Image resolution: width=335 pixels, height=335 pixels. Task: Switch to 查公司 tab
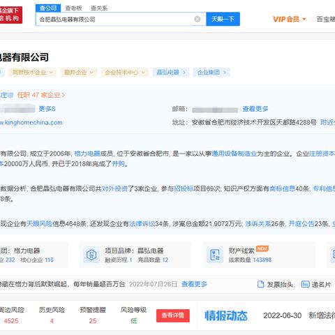tap(48, 8)
